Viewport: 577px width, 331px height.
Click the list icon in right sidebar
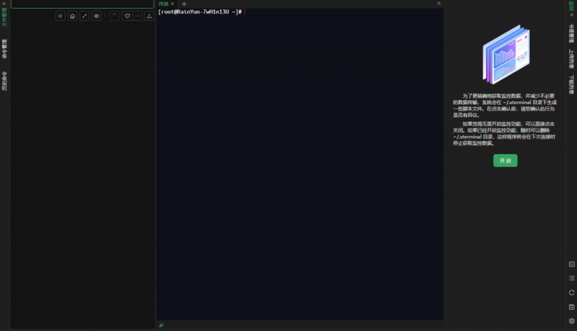coord(571,278)
